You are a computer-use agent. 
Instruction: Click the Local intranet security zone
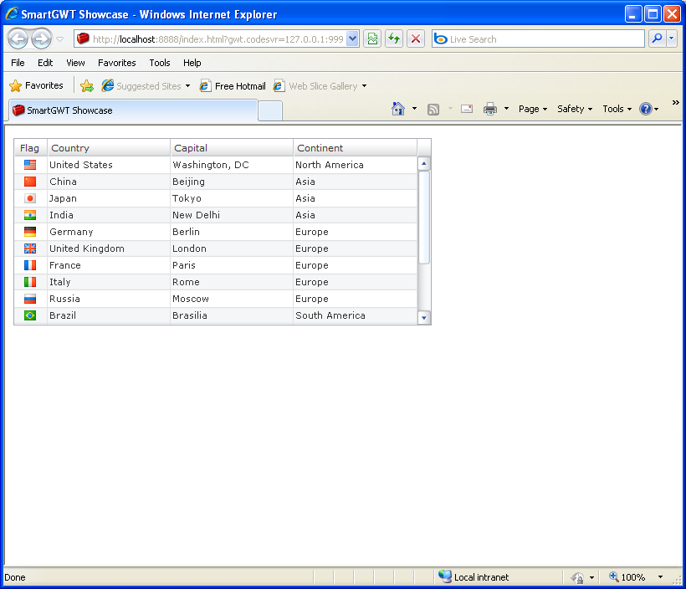tap(474, 577)
